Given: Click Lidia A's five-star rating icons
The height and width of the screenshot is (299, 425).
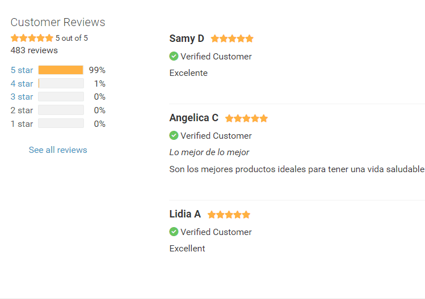Looking at the screenshot, I should tap(229, 215).
